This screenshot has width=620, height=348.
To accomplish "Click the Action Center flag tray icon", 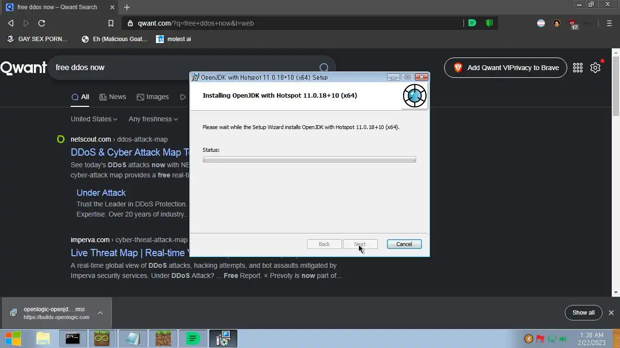I will (x=540, y=339).
